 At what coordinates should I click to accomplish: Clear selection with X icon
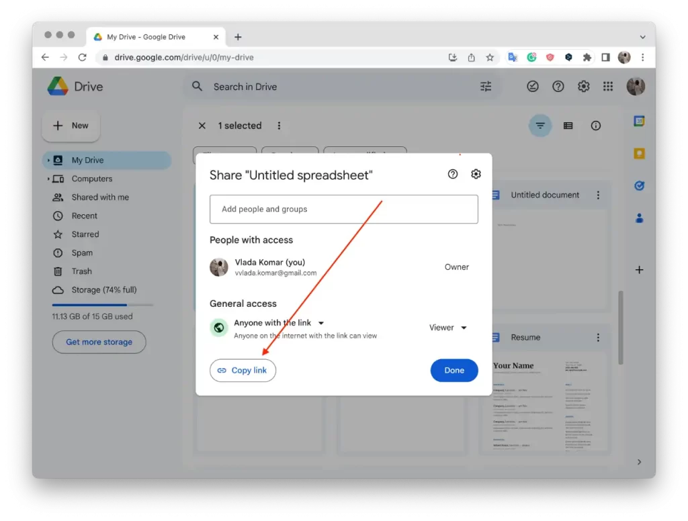(x=202, y=126)
